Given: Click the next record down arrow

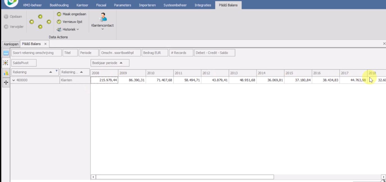Looking at the screenshot, I should pos(40,27).
